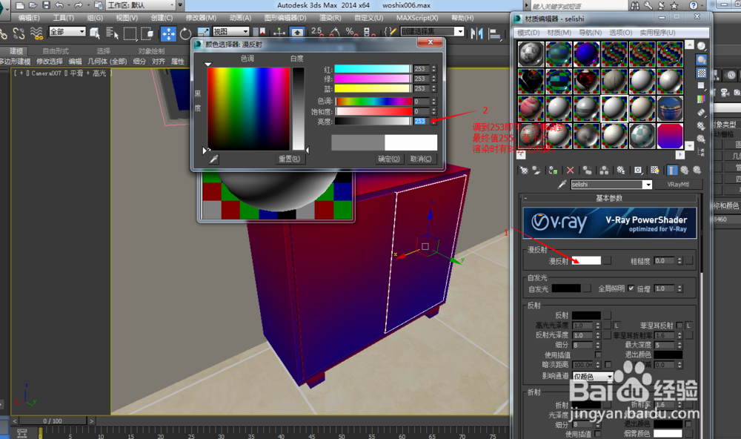Toggle the Angle Snap icon

334,32
